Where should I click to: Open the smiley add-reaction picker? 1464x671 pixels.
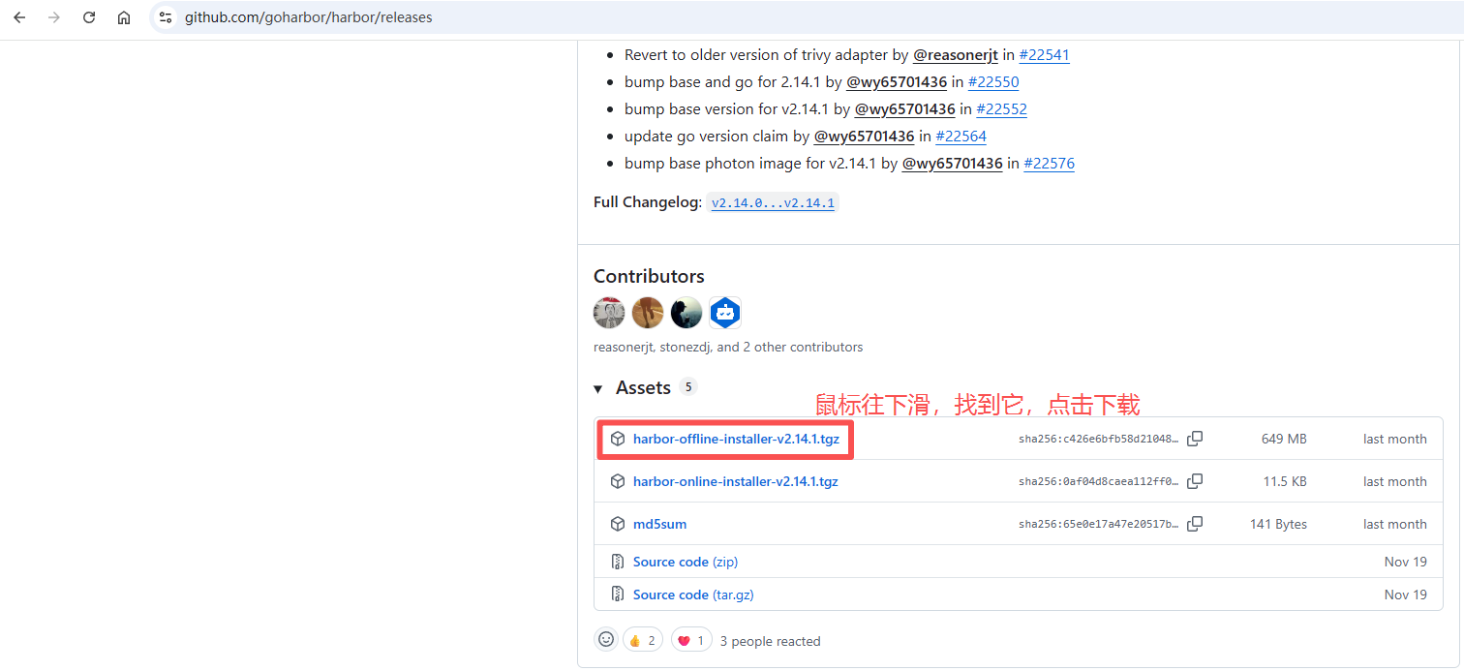pos(606,640)
